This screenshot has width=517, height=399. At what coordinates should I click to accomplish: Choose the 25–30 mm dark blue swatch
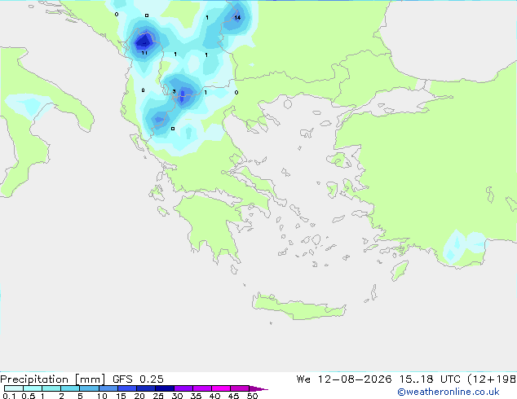164,388
